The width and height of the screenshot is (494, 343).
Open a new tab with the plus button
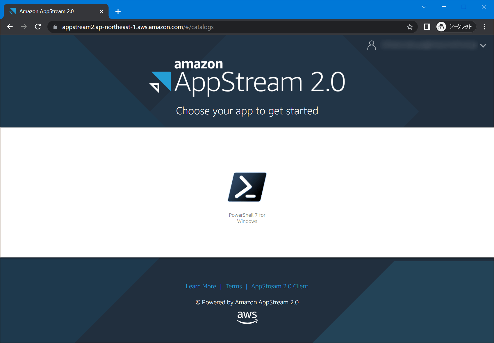click(118, 11)
